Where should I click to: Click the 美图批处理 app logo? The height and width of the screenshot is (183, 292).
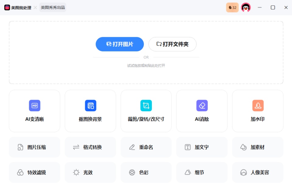[x=7, y=7]
